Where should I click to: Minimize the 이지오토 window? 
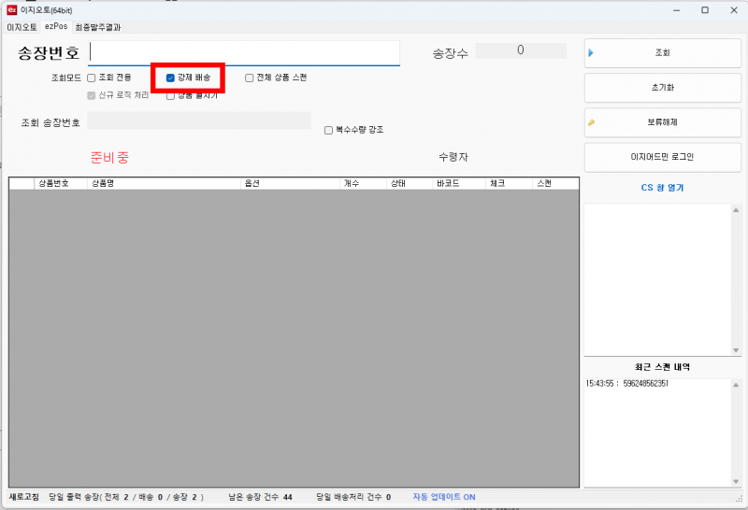tap(676, 10)
